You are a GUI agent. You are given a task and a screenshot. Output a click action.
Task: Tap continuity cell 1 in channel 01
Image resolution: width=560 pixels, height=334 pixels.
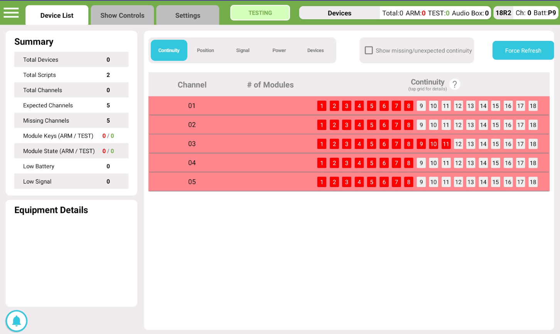[x=322, y=106]
